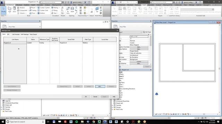Pick the Ceiling tool icon
Image resolution: width=222 pixels, height=124 pixels.
tap(31, 10)
